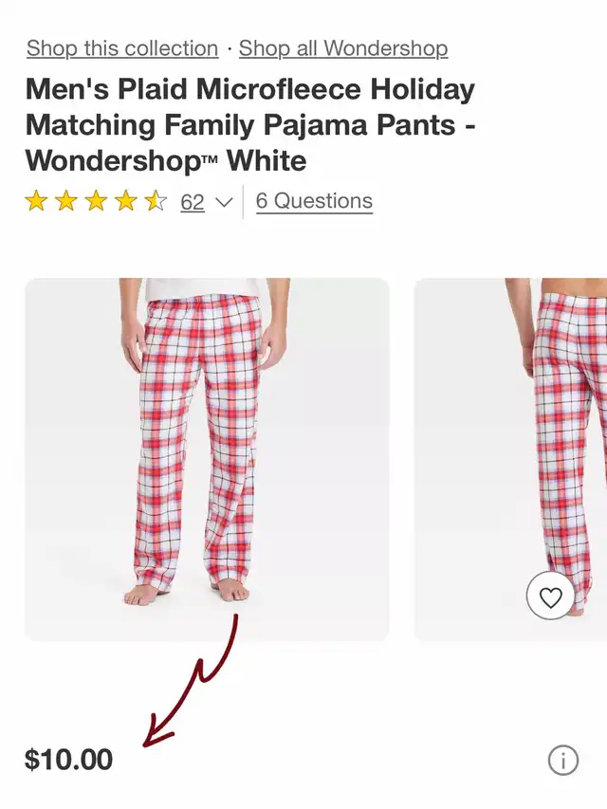Click the trademark symbol after Wondershop
This screenshot has height=809, width=607.
point(209,161)
